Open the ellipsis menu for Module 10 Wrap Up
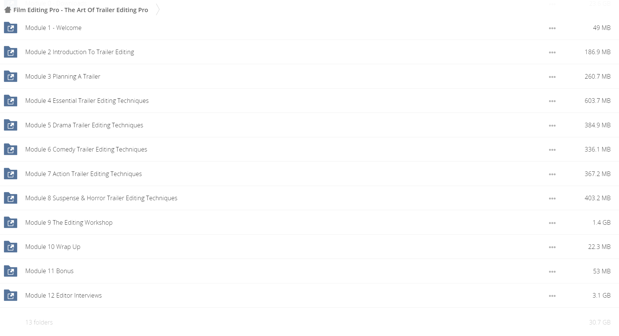Screen dimensions: 619x336 (x=552, y=247)
